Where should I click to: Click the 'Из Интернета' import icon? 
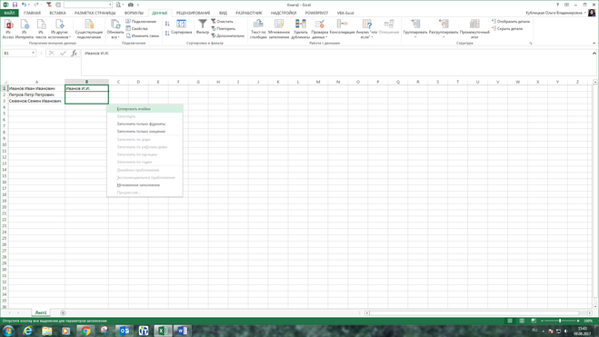[x=25, y=29]
